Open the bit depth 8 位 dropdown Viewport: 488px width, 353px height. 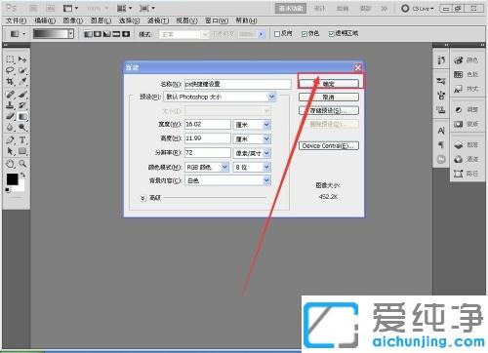click(252, 167)
